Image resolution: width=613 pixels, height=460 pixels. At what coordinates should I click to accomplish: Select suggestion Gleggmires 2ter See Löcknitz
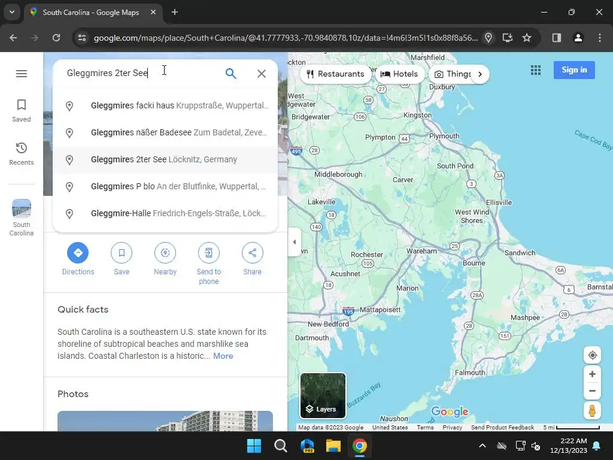(165, 159)
